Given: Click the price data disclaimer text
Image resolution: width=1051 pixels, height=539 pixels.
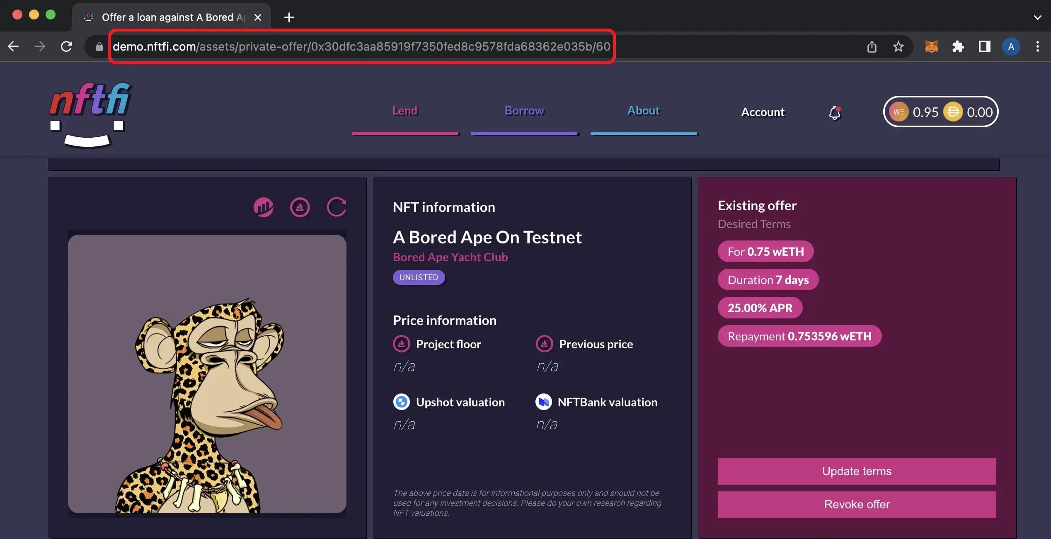Looking at the screenshot, I should [x=527, y=503].
